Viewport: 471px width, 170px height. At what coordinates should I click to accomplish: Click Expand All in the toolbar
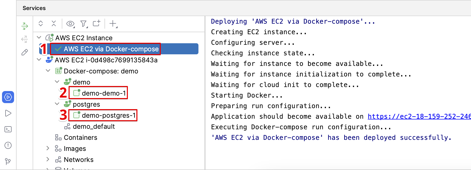tap(41, 23)
